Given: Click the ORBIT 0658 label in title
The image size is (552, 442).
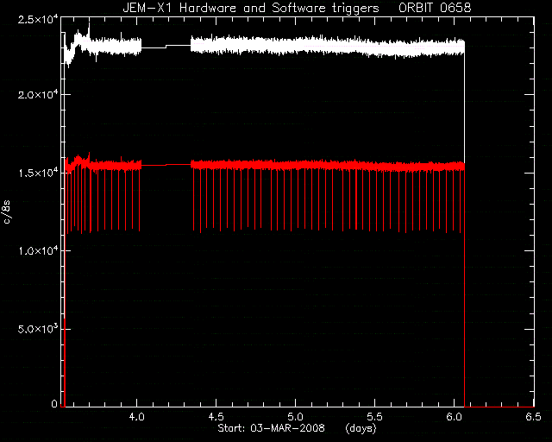Looking at the screenshot, I should 435,8.
